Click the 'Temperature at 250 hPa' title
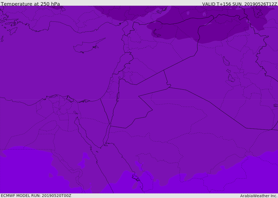This screenshot has width=278, height=198. pos(30,4)
